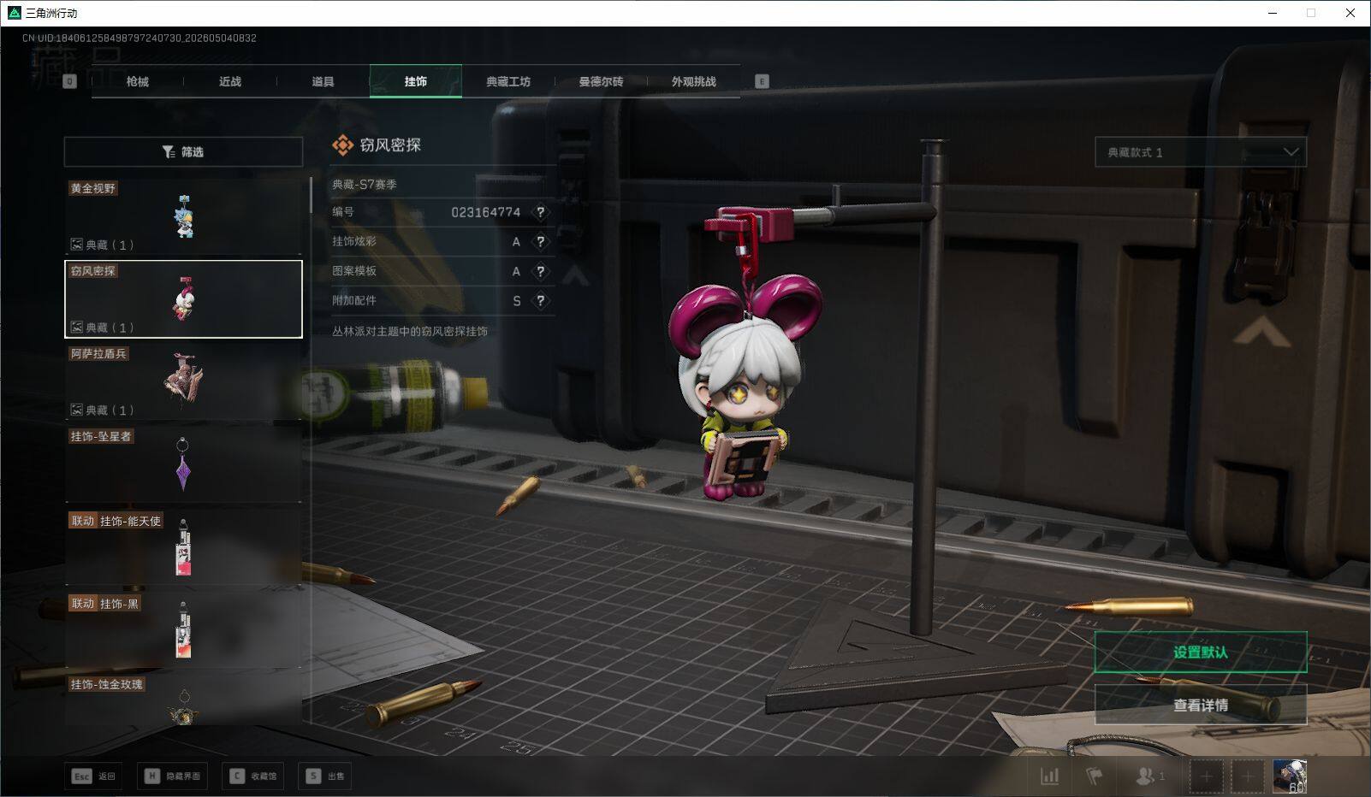The width and height of the screenshot is (1371, 797).
Task: Open the C 收藏馆 button
Action: (x=252, y=776)
